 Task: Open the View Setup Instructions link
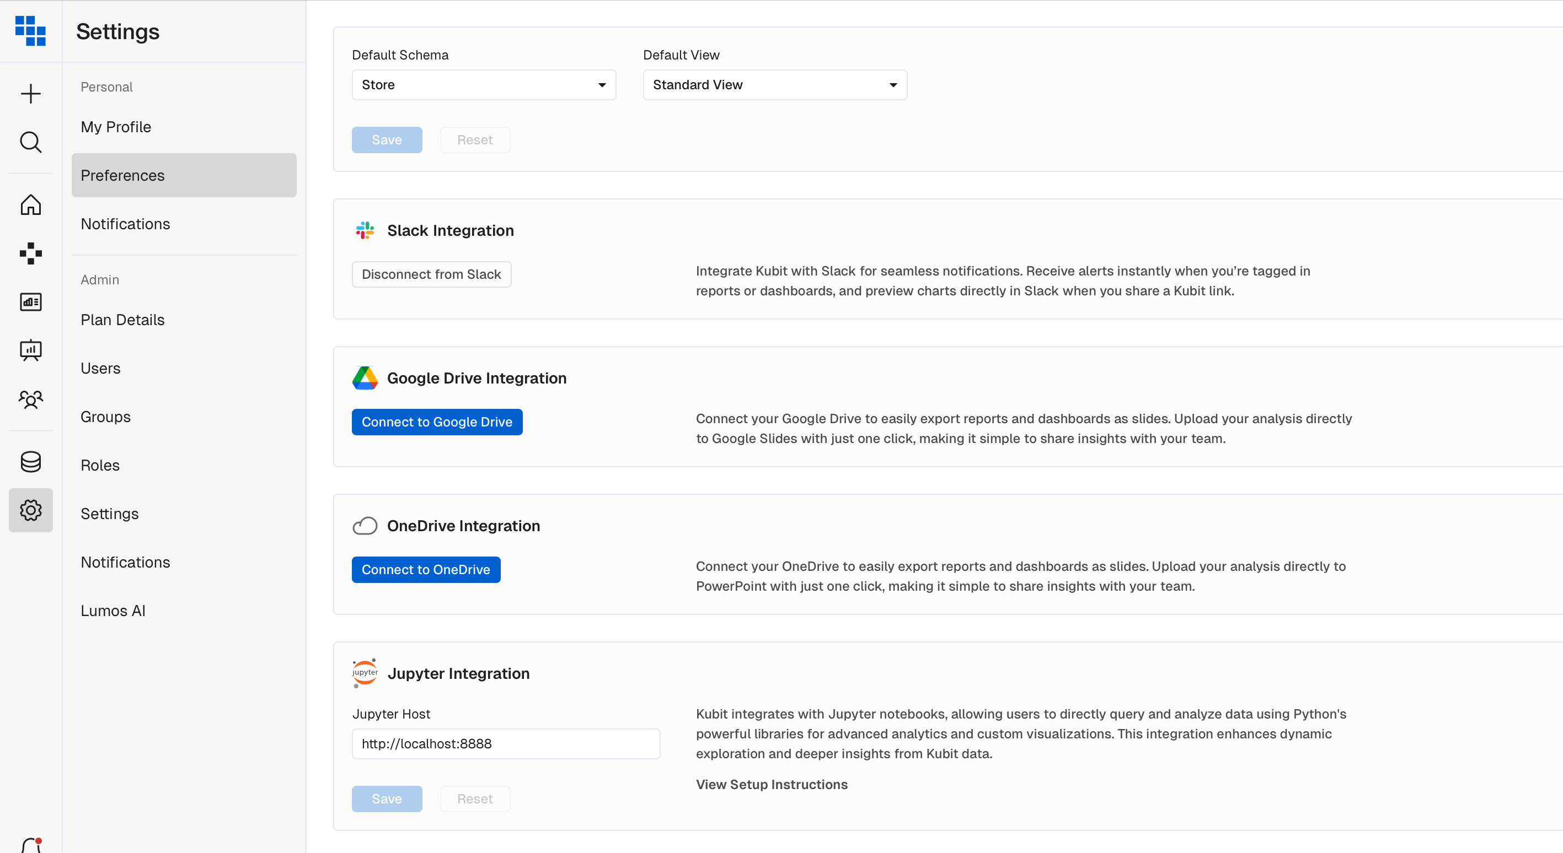771,784
